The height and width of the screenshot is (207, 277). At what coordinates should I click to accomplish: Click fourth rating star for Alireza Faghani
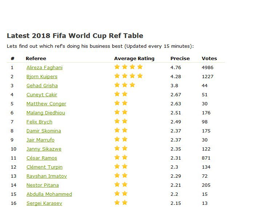140,67
